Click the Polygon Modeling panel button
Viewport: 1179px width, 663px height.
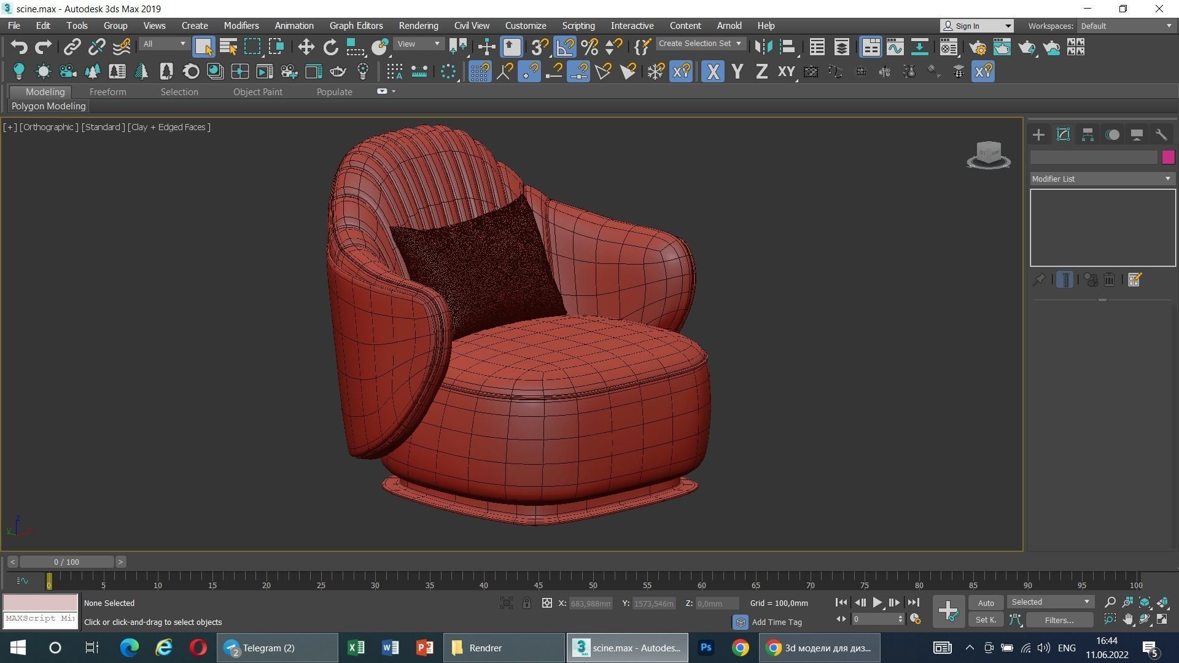coord(49,106)
